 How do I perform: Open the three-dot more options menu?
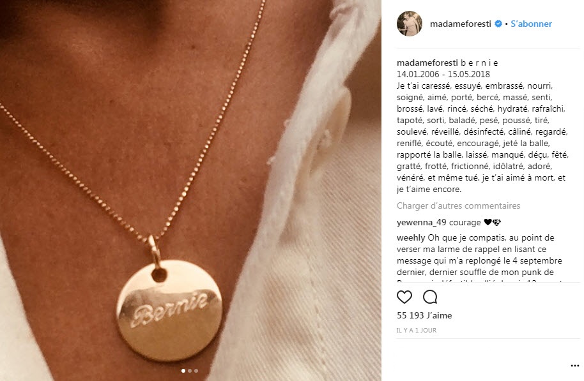(574, 366)
